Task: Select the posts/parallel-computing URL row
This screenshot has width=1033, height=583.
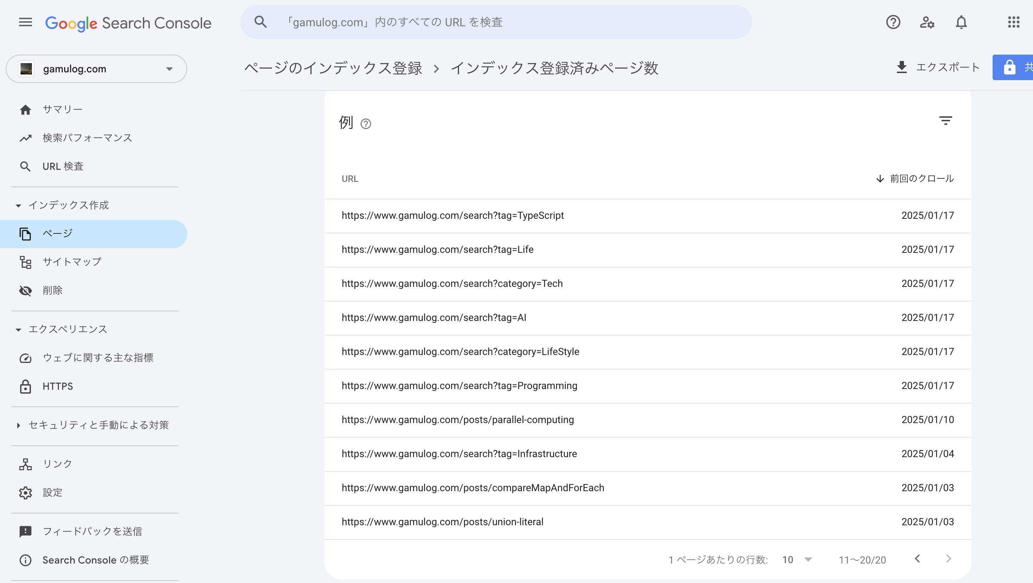Action: (648, 420)
